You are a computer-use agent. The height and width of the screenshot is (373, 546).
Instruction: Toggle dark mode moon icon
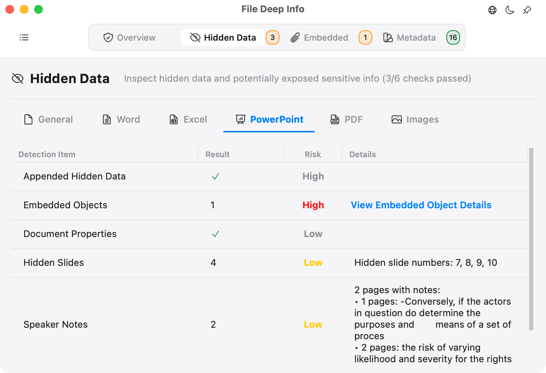510,10
